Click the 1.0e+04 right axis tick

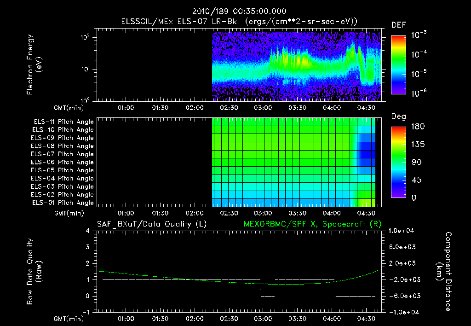(401, 231)
